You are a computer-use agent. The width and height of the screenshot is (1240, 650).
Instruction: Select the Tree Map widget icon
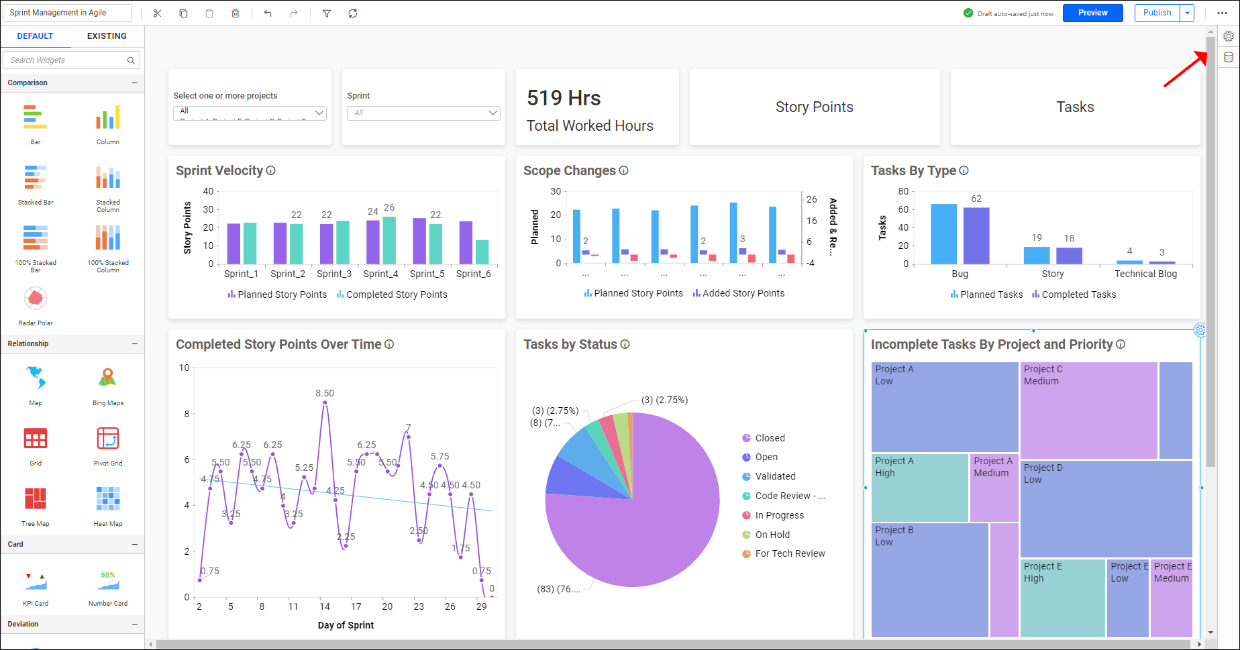pos(35,499)
